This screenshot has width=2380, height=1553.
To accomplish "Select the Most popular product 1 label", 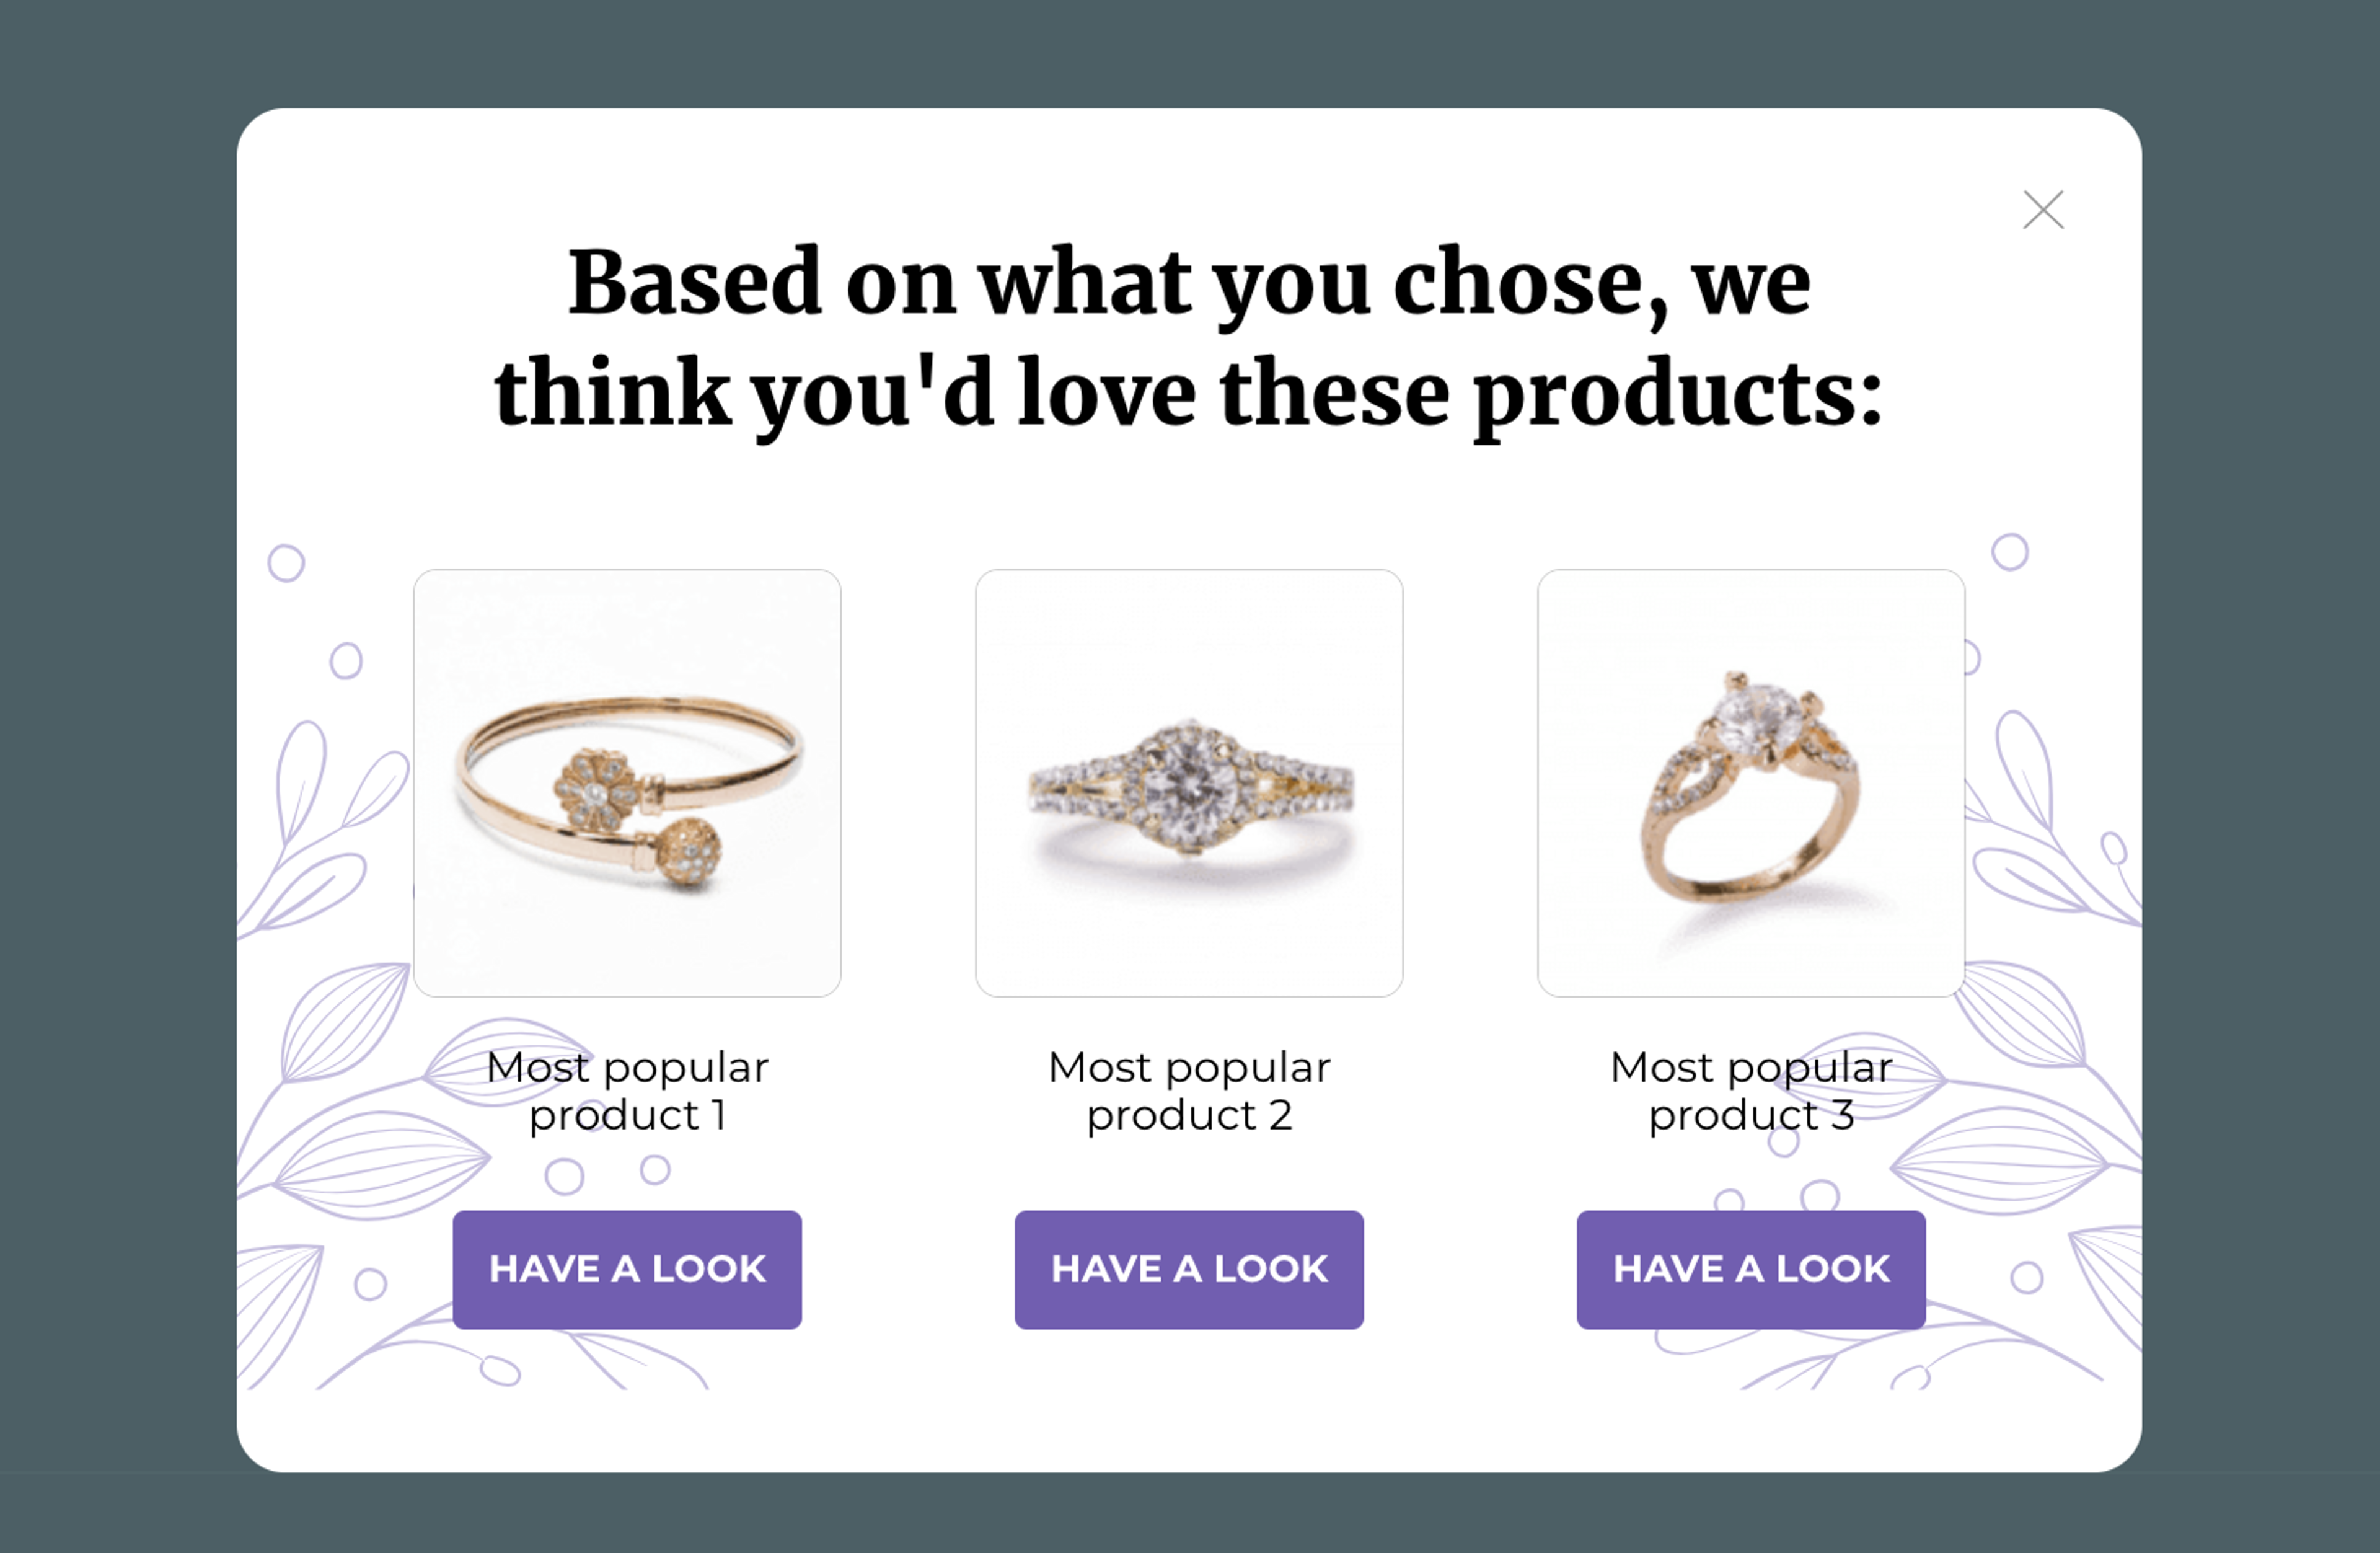I will click(x=627, y=1090).
